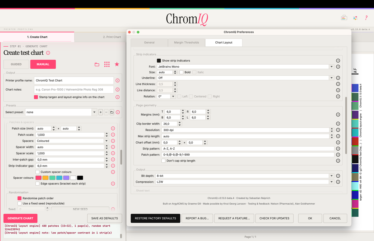
Task: Click the Printer profile name field
Action: pyautogui.click(x=74, y=80)
